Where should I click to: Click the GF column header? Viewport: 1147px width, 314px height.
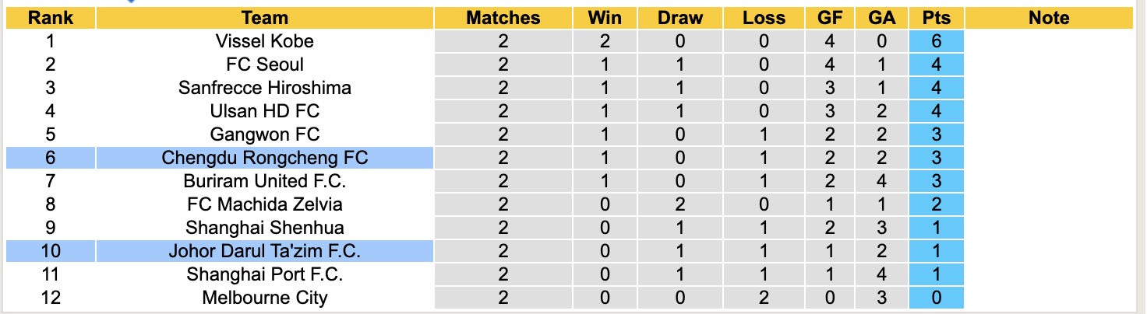pyautogui.click(x=830, y=18)
